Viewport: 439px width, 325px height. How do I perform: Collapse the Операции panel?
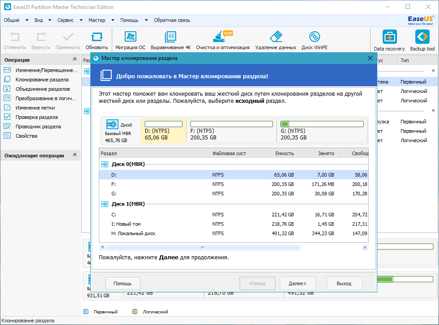click(x=75, y=59)
